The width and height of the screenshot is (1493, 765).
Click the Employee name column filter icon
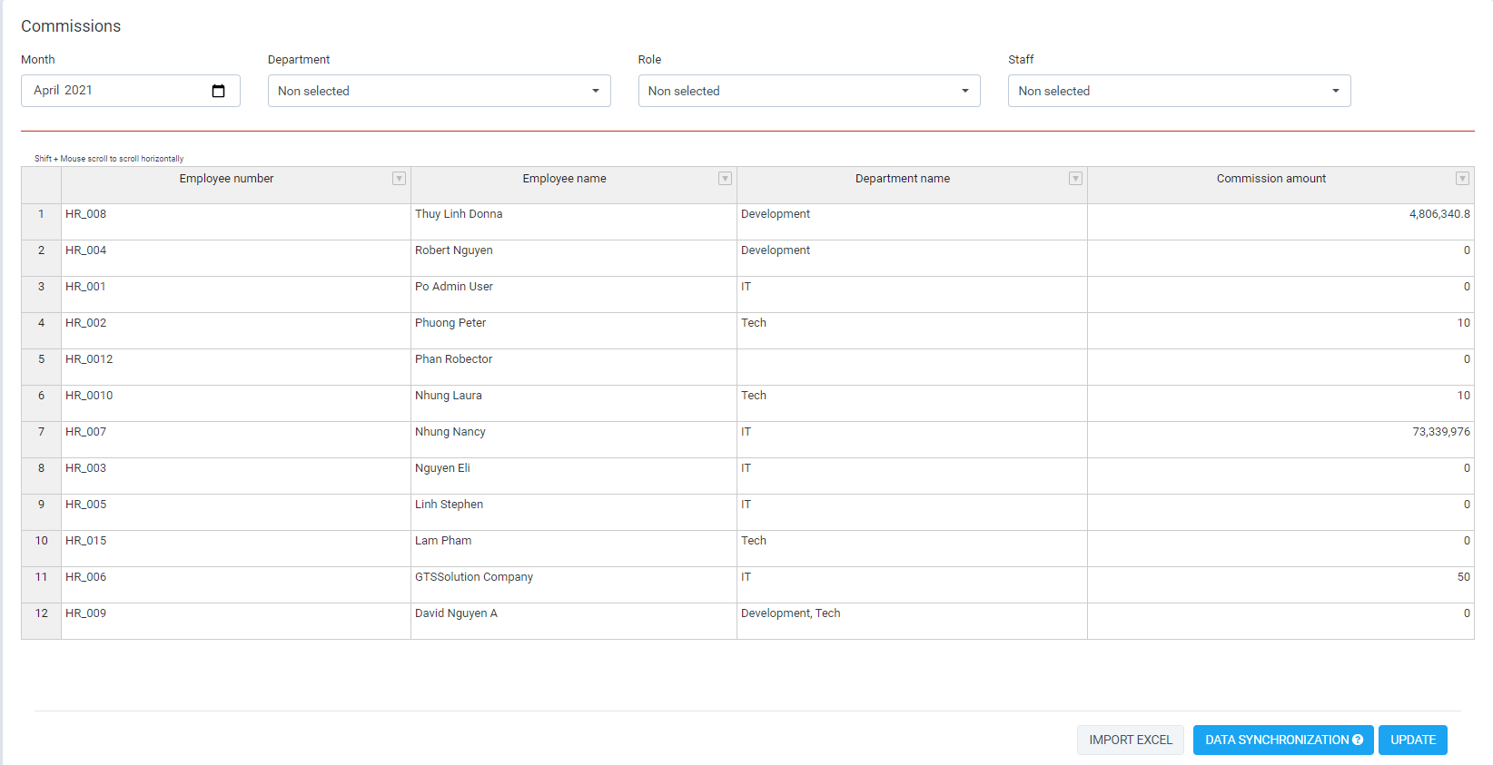coord(725,179)
